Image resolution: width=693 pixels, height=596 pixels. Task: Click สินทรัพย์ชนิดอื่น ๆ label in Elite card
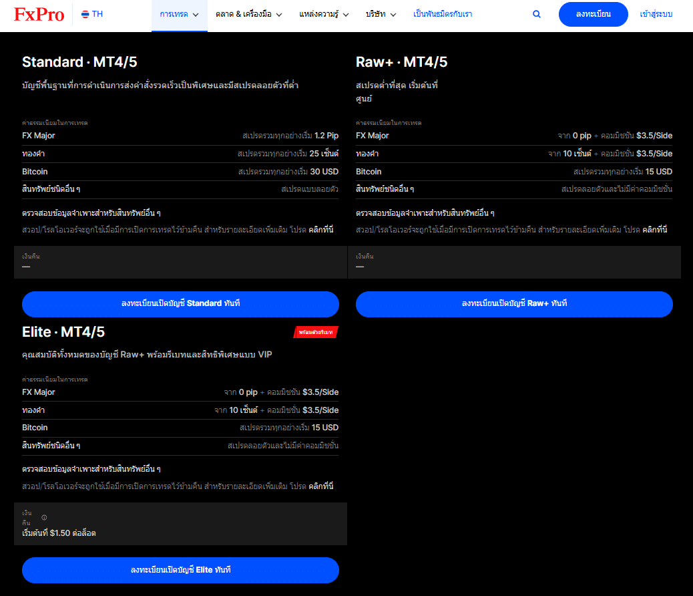click(51, 446)
